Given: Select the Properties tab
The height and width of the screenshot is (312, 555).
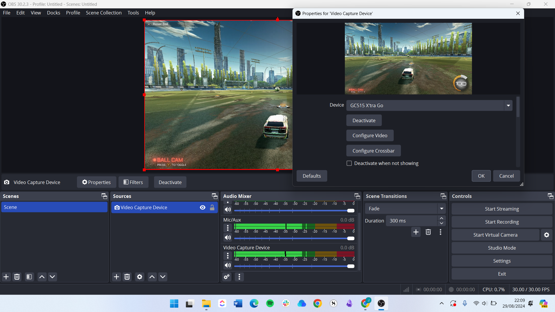Looking at the screenshot, I should pos(97,182).
